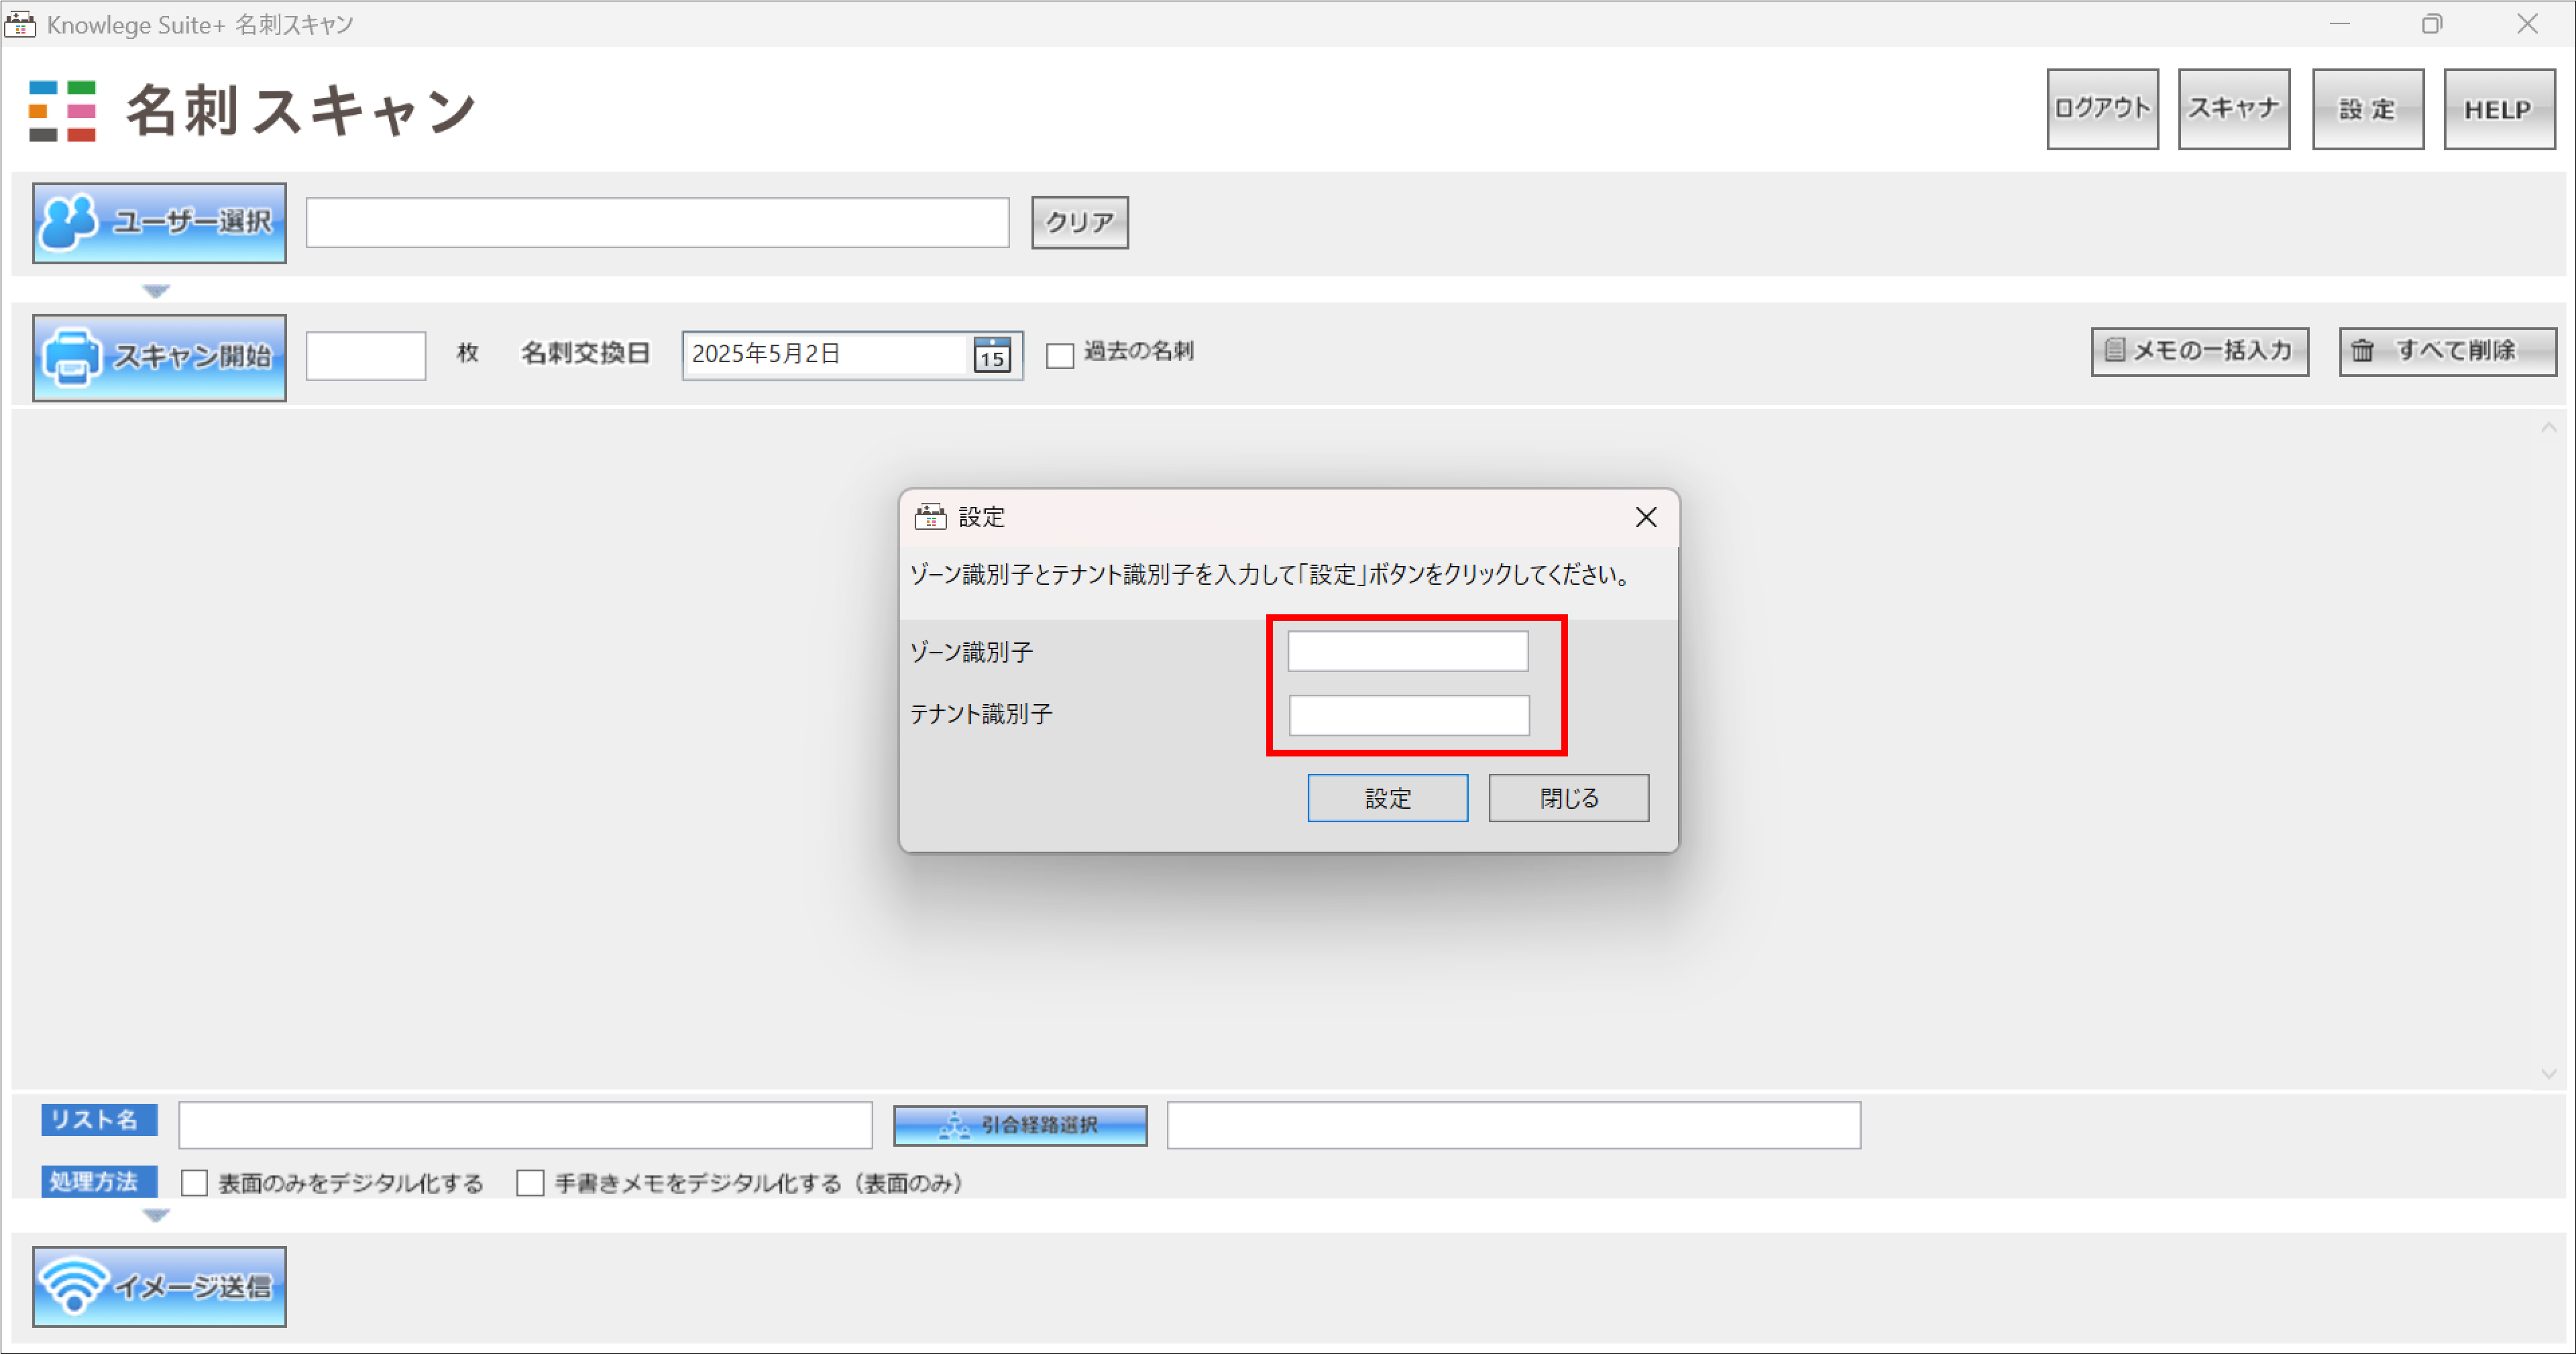Click the ユーザー選択 user select button
Image resolution: width=2576 pixels, height=1354 pixels.
(x=159, y=223)
